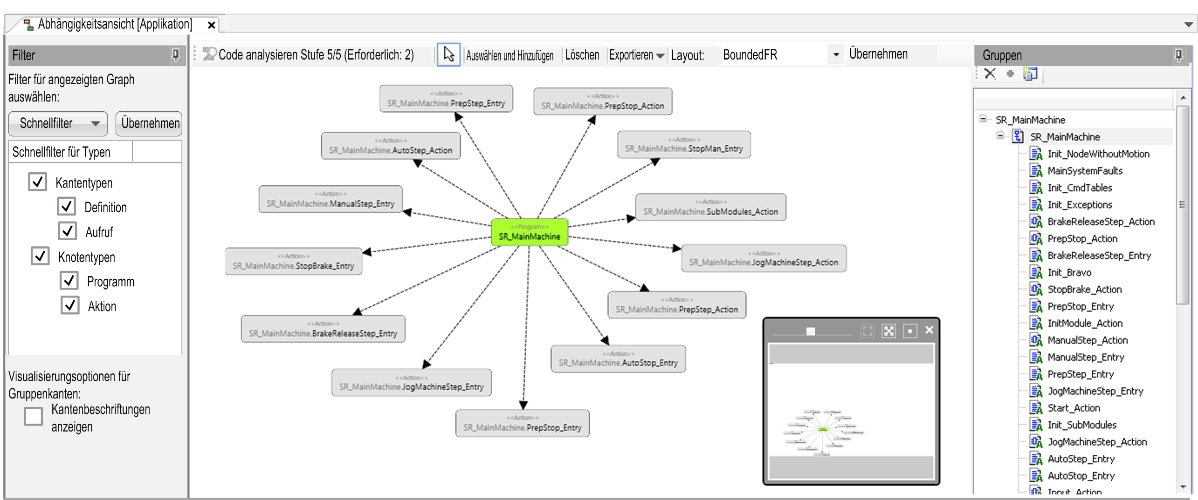Select the StopBrake_Entry graph node

pyautogui.click(x=294, y=261)
